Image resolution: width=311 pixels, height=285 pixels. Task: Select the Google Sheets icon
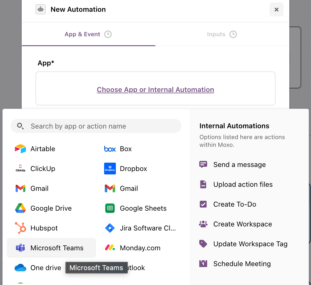click(x=110, y=208)
